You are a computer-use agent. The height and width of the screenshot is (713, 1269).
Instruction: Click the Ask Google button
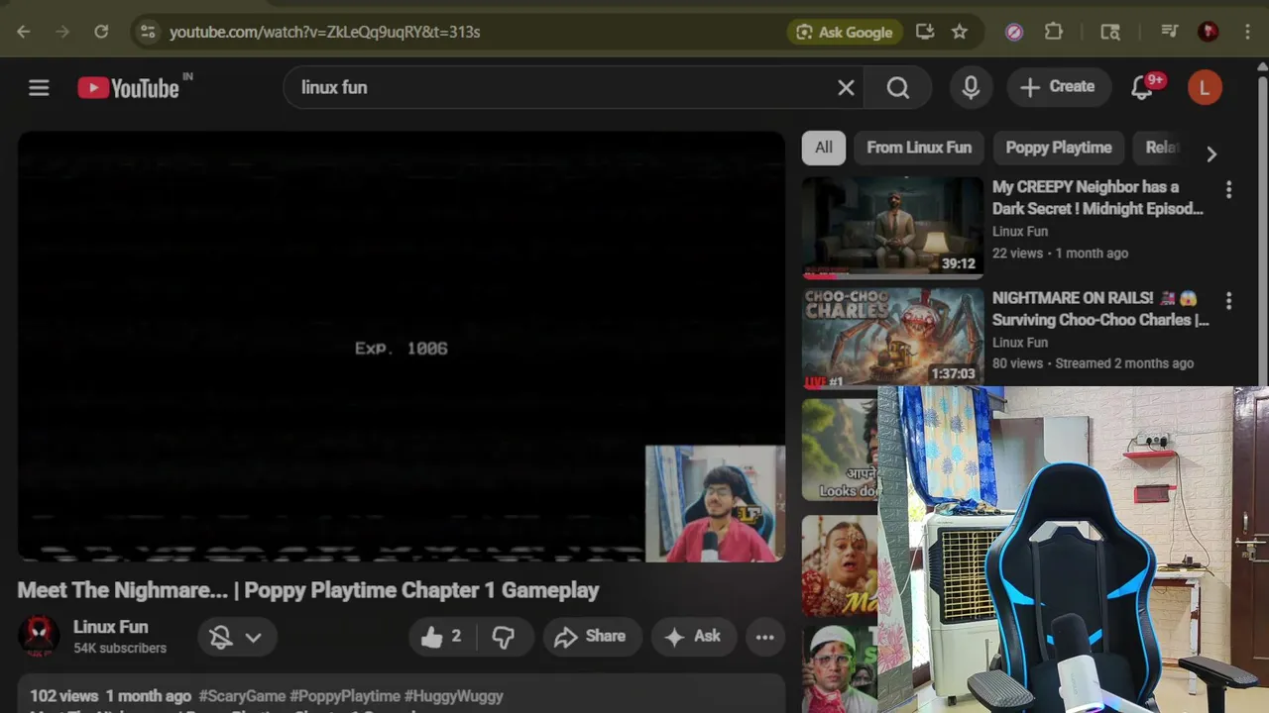point(845,32)
